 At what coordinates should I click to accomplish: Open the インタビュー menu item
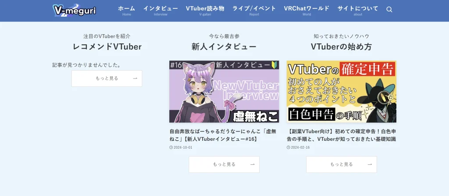point(160,11)
